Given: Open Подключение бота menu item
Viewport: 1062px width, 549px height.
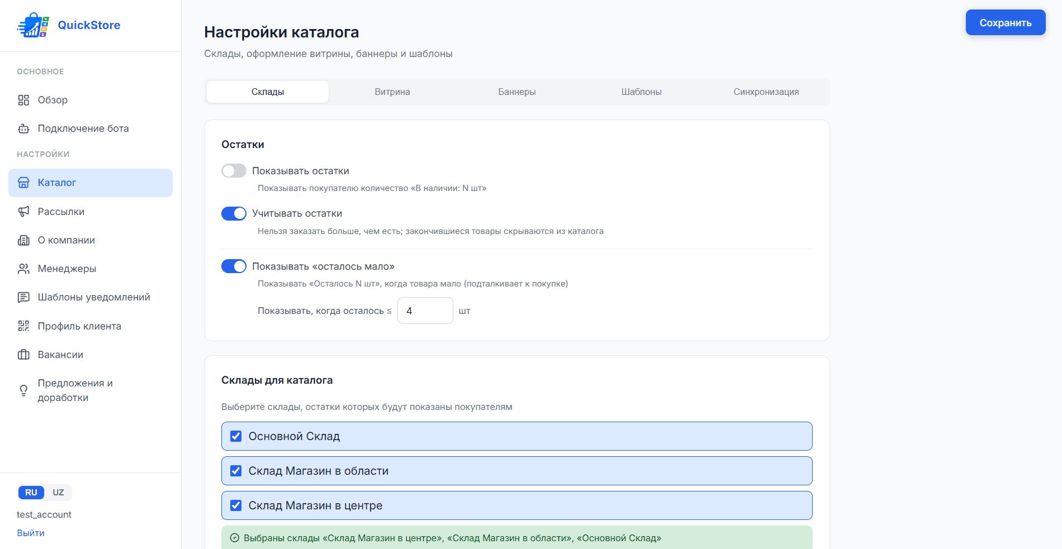Looking at the screenshot, I should (x=91, y=128).
